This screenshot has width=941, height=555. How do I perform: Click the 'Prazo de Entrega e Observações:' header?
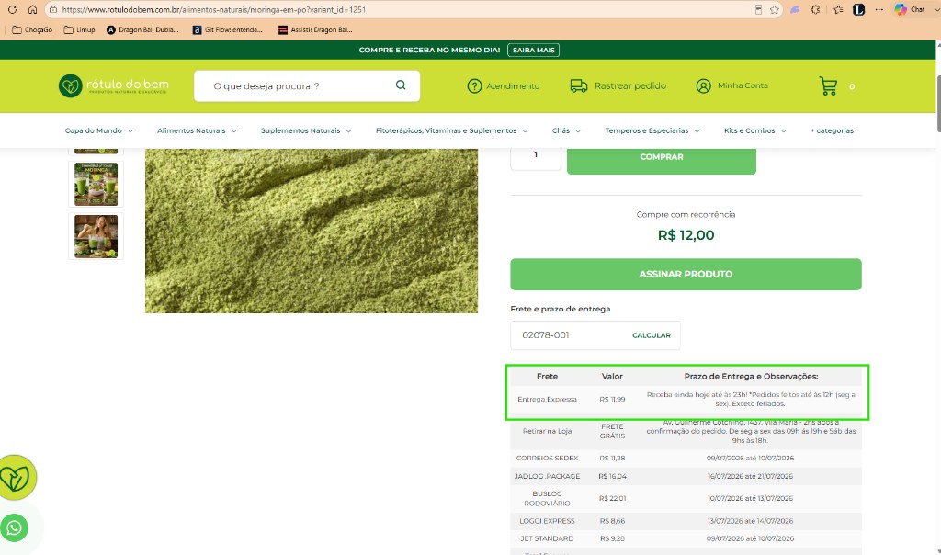pyautogui.click(x=751, y=376)
